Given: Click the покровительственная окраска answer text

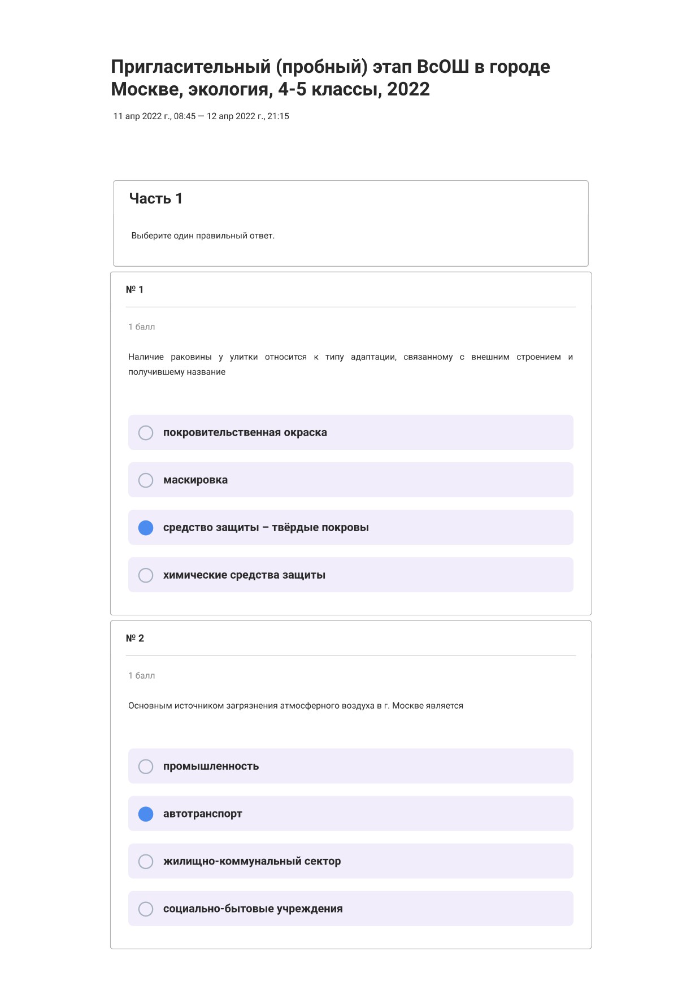Looking at the screenshot, I should (x=245, y=433).
